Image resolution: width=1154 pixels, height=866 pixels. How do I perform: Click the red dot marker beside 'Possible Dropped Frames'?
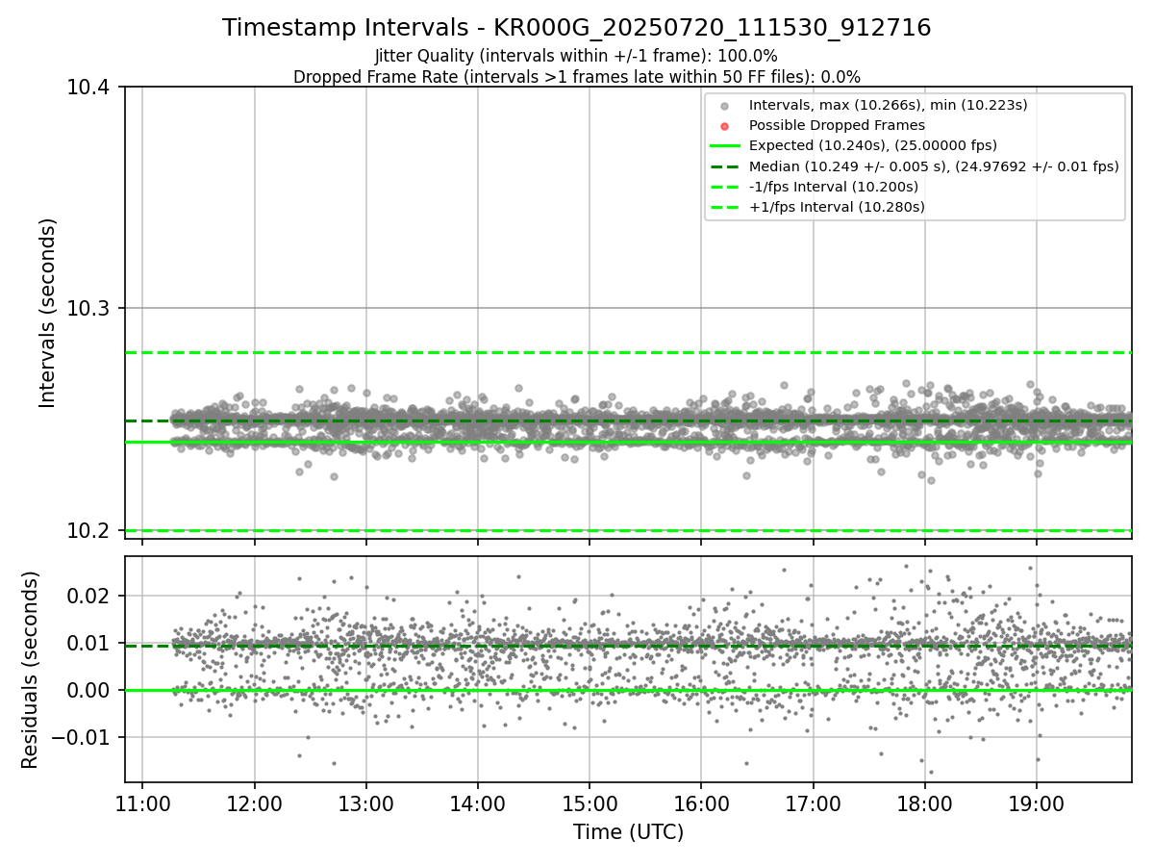tap(725, 126)
